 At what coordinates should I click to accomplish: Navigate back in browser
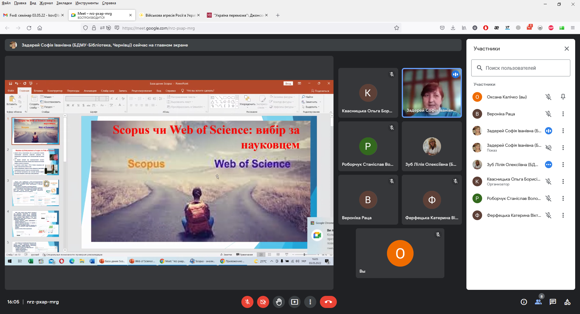point(7,28)
